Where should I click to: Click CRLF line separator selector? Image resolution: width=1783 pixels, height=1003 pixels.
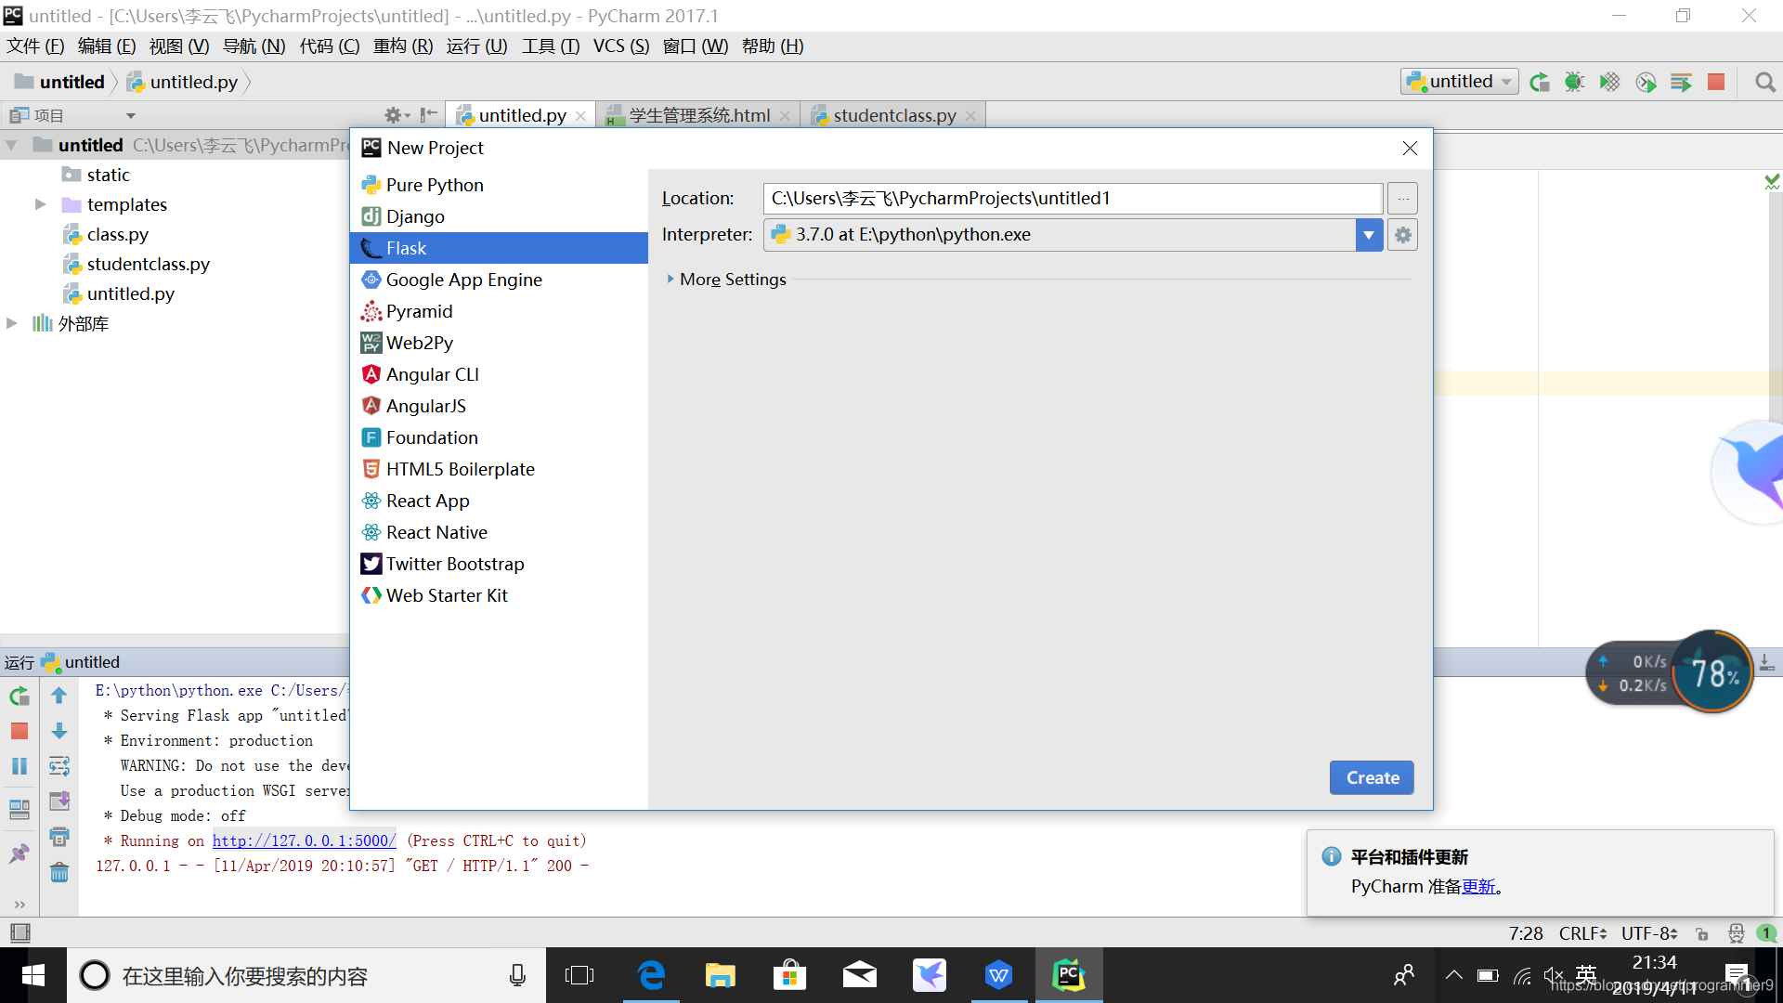point(1582,933)
